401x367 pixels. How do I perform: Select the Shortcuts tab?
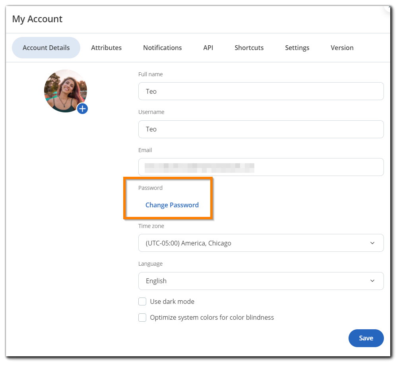pyautogui.click(x=249, y=48)
